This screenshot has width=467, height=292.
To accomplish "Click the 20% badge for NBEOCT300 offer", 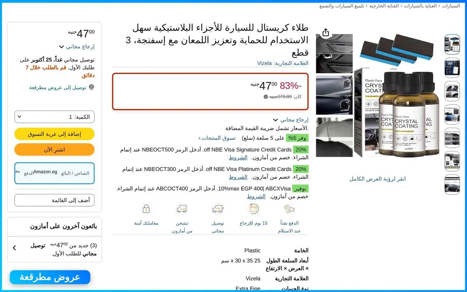I will pos(300,169).
